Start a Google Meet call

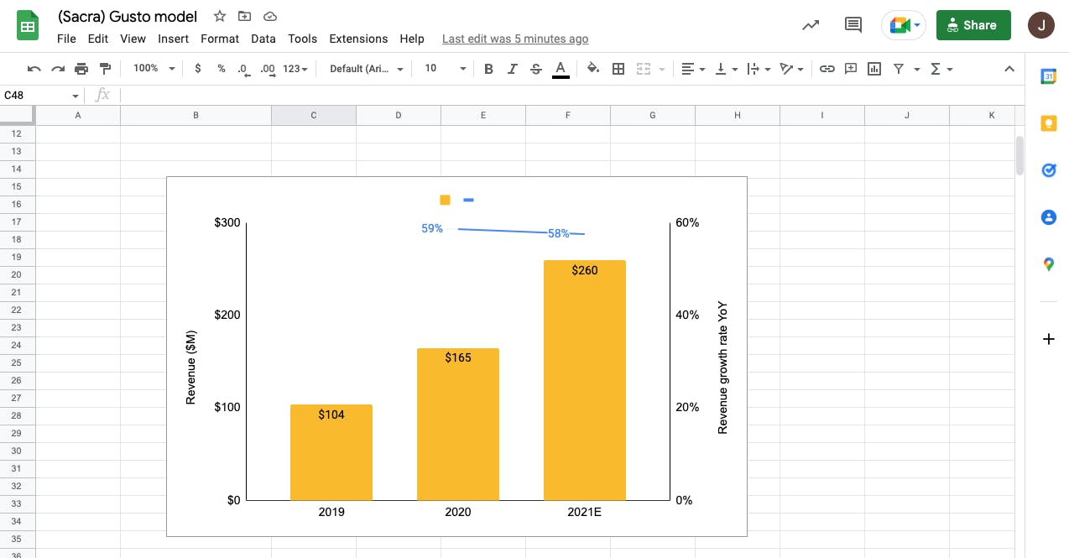click(x=903, y=25)
